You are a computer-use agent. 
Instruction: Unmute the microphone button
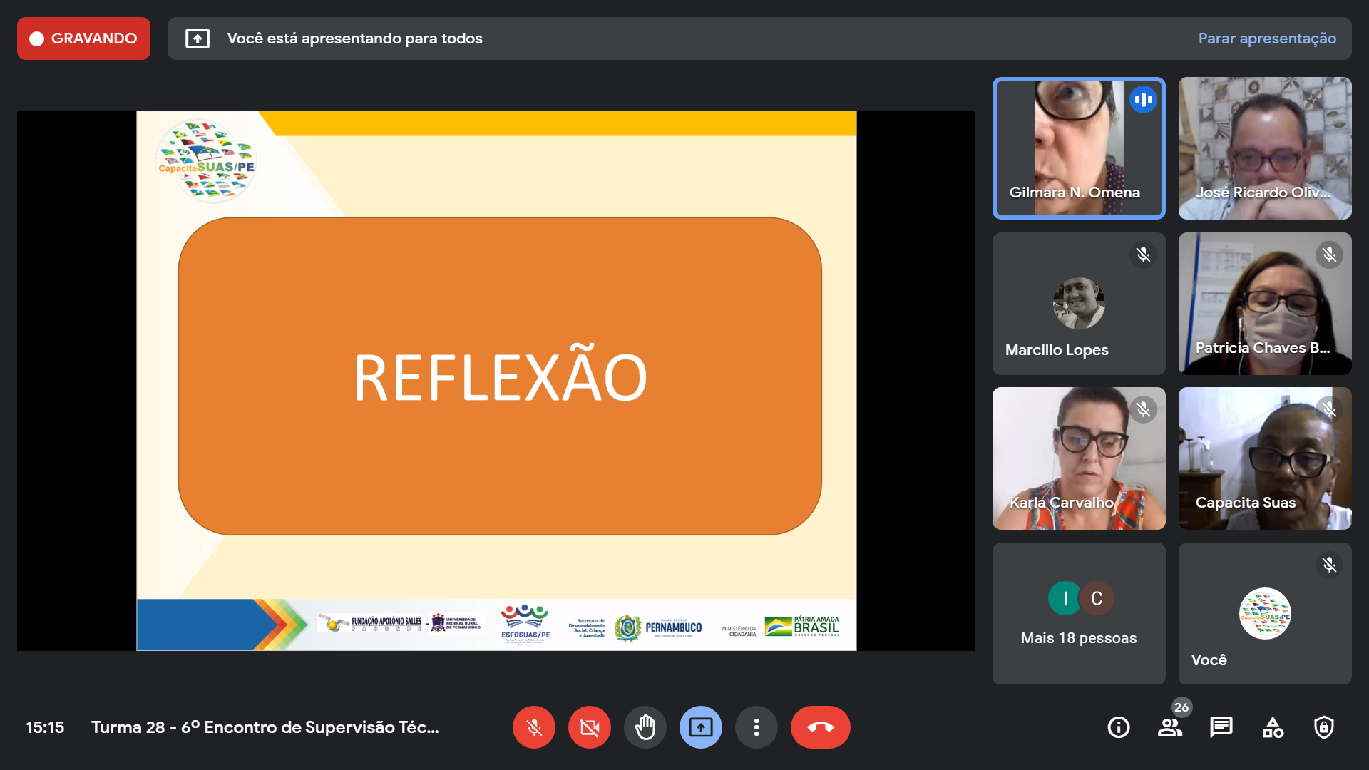tap(533, 727)
